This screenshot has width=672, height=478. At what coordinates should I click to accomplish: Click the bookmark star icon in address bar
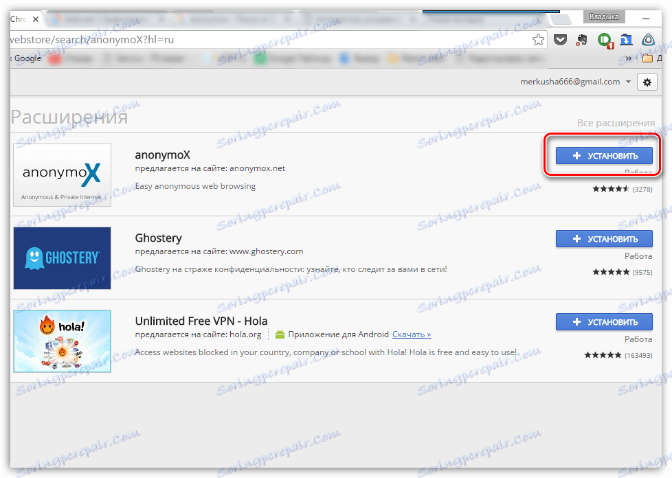538,40
